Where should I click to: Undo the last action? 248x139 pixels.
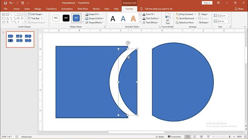tap(11, 3)
